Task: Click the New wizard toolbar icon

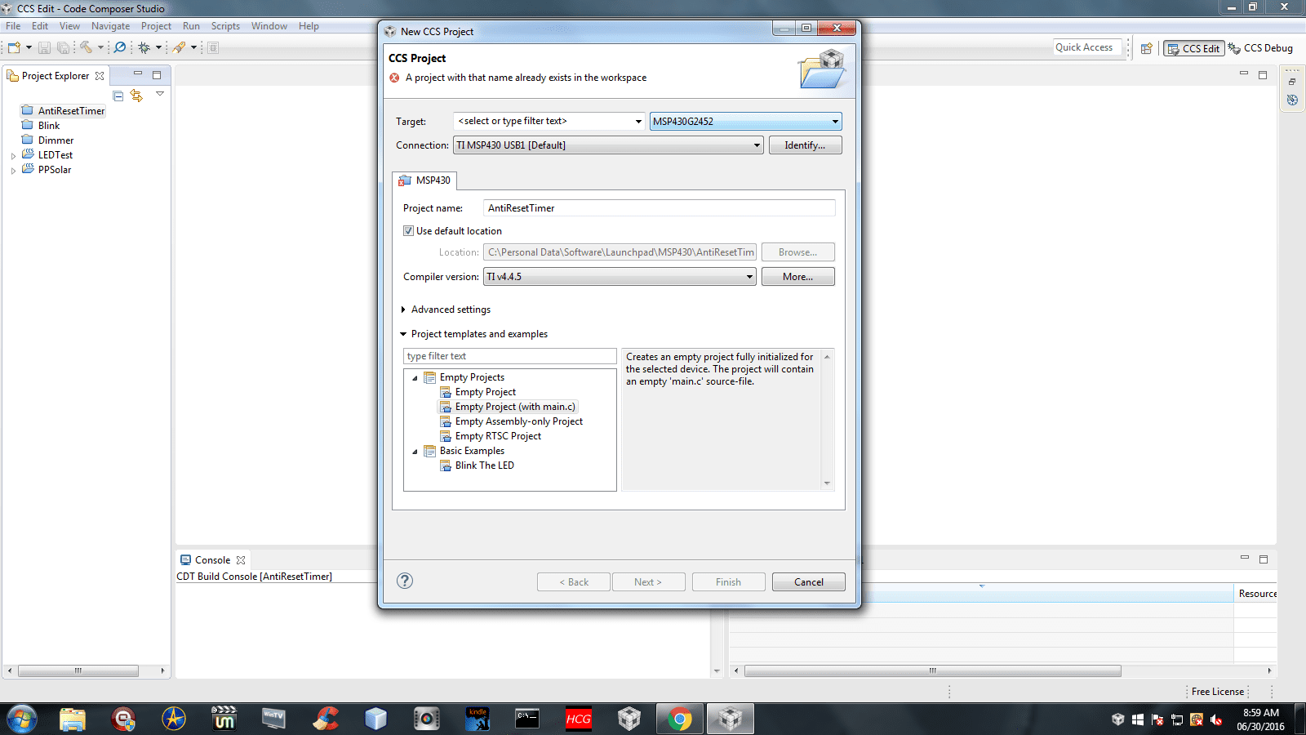Action: 14,47
